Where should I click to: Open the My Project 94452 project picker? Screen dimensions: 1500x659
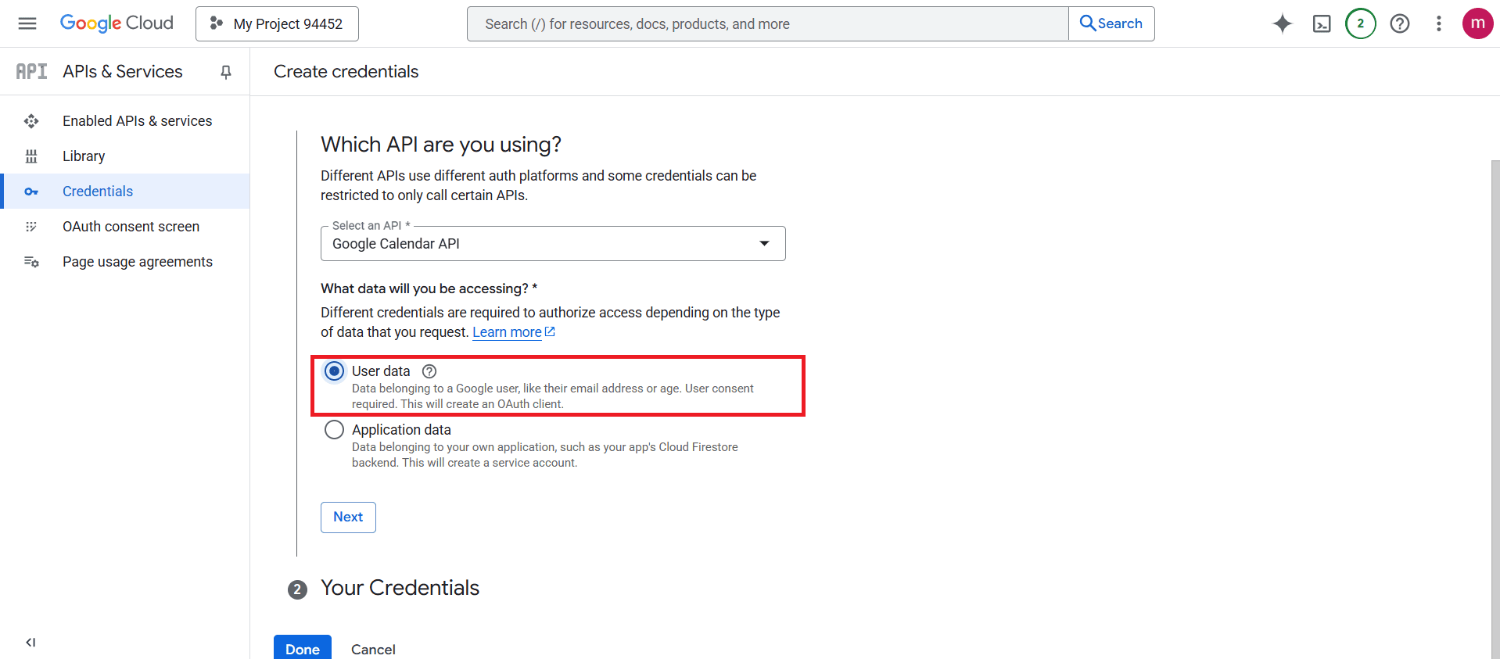pyautogui.click(x=277, y=23)
